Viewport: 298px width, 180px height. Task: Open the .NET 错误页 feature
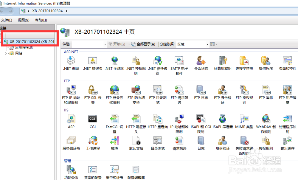coord(93,63)
